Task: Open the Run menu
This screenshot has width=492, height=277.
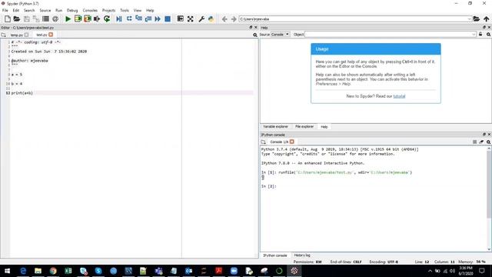Action: 58,10
